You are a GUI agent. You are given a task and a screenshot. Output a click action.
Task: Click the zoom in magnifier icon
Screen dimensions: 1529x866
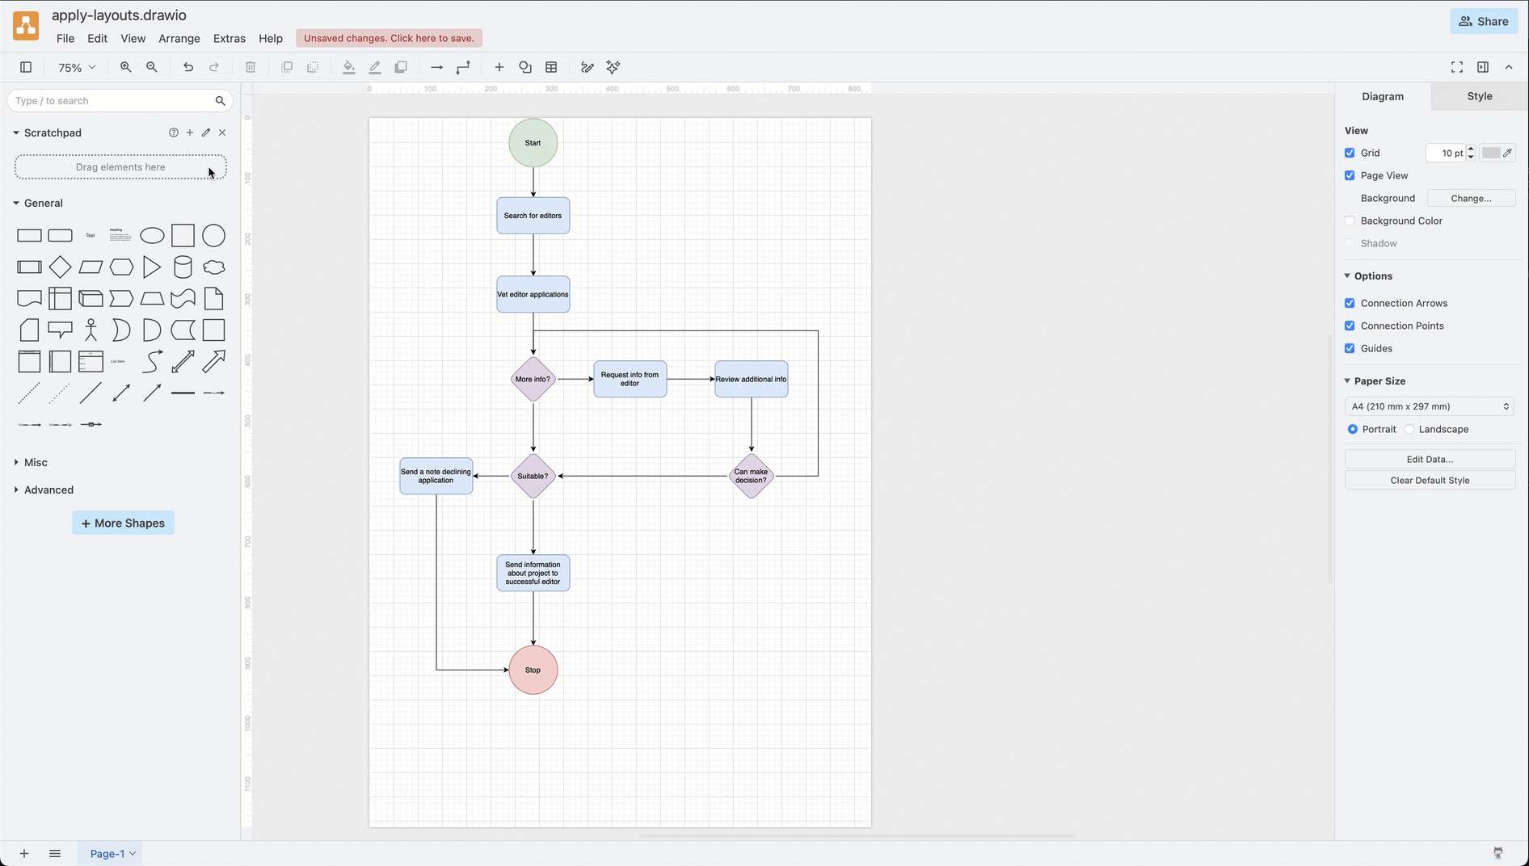click(126, 67)
